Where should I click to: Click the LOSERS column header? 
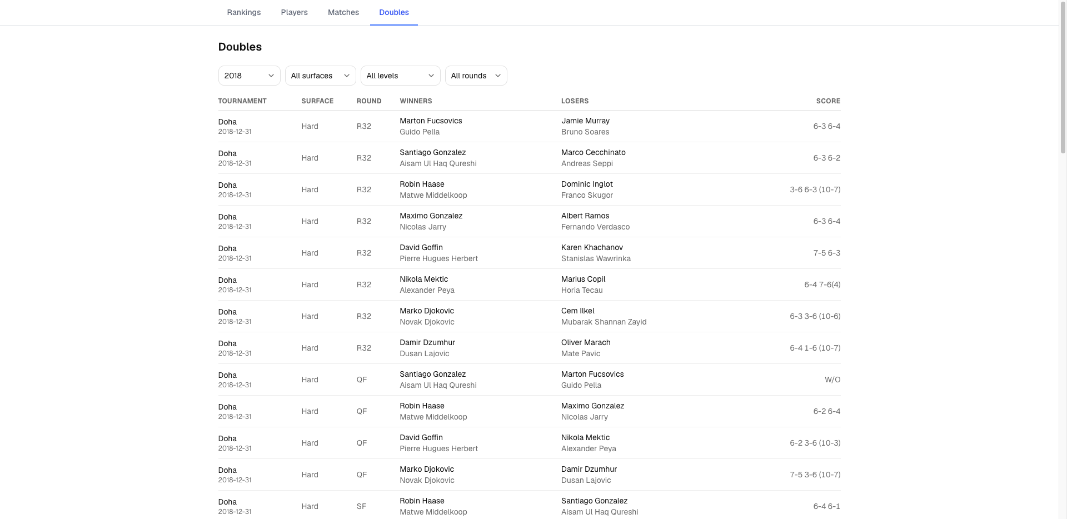(x=575, y=101)
